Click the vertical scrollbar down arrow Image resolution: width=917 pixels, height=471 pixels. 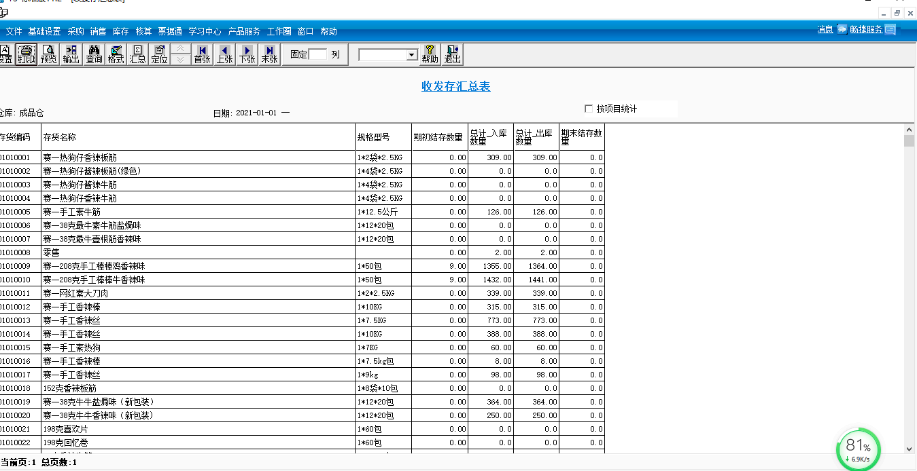pyautogui.click(x=910, y=449)
